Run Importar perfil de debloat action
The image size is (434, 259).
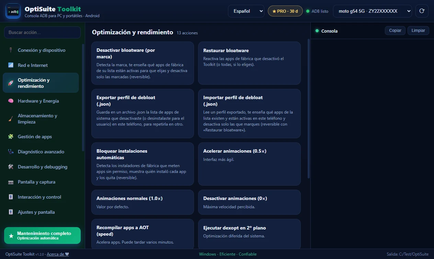(249, 114)
